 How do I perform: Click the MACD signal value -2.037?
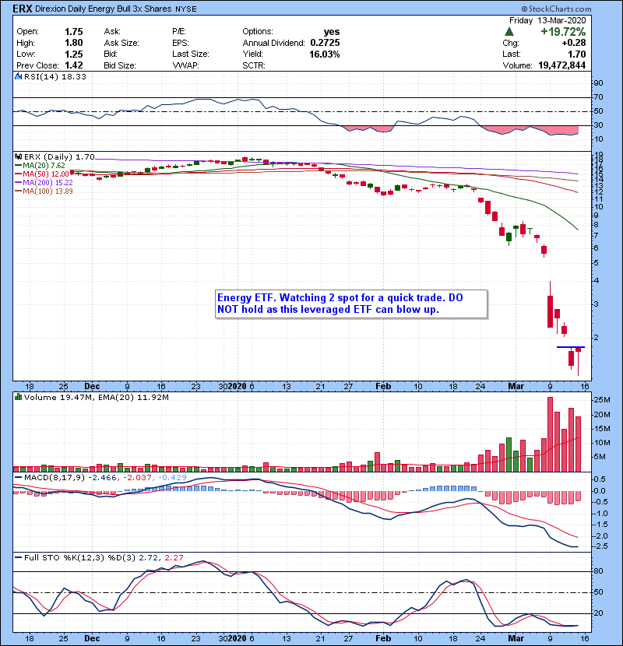coord(137,478)
